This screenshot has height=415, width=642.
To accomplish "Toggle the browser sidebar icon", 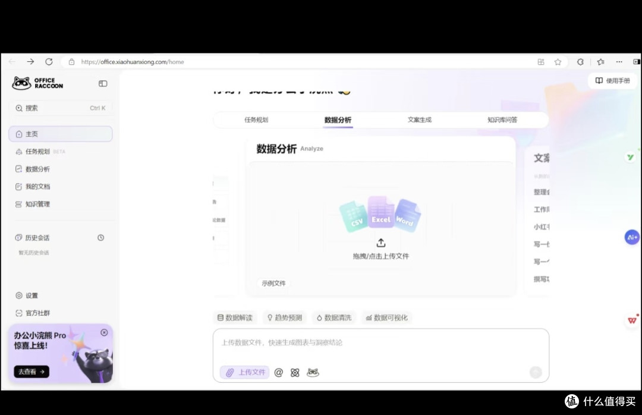I will coord(636,62).
